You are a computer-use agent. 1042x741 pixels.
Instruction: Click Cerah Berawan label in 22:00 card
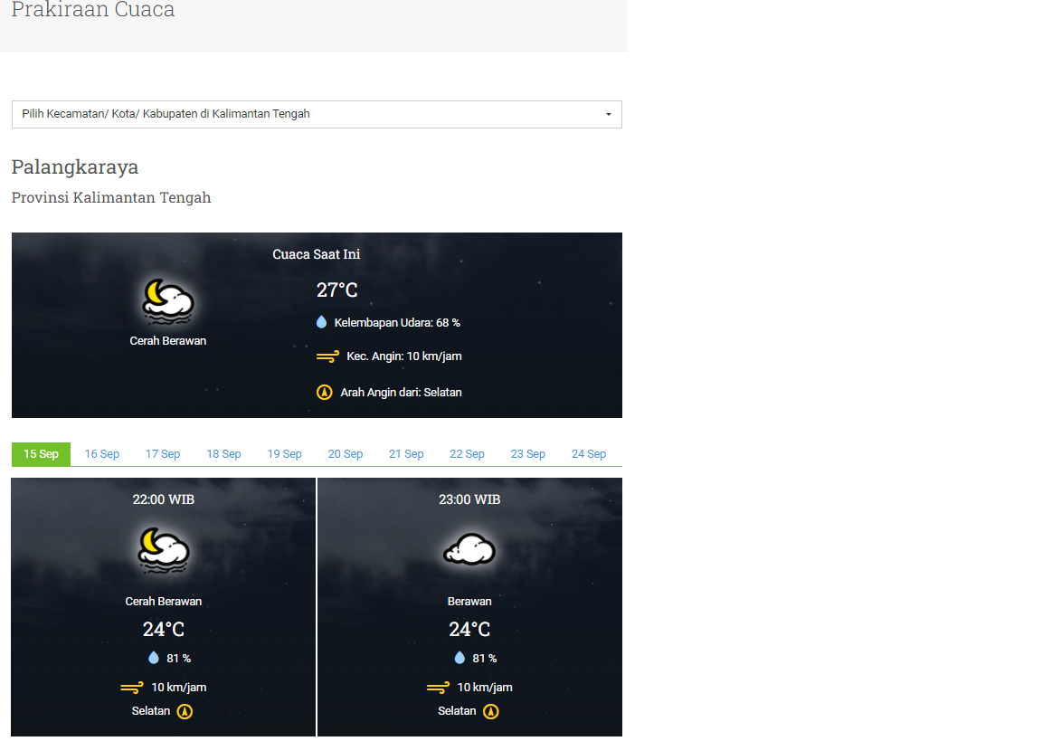click(164, 602)
